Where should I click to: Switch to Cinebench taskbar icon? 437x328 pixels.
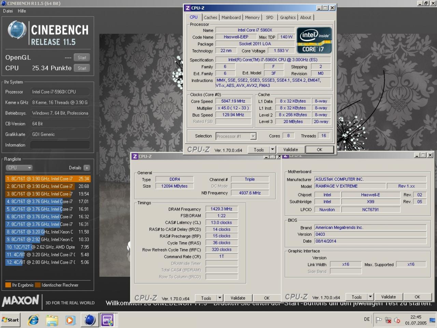pyautogui.click(x=90, y=320)
